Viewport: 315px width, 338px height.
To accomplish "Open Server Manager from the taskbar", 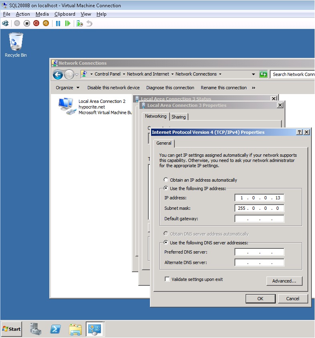I will [x=36, y=329].
